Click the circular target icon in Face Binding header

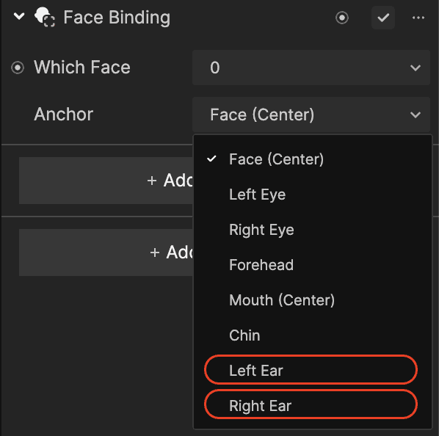click(x=342, y=18)
